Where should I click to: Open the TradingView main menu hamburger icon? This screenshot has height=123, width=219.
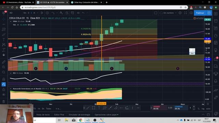tap(4, 13)
